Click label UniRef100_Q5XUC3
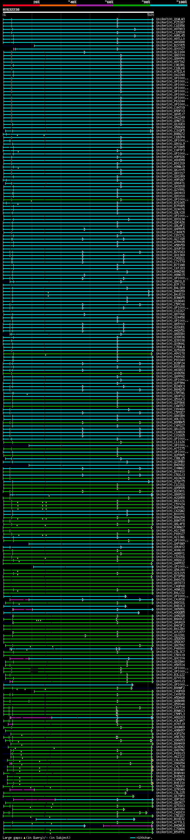The height and width of the screenshot is (840, 190). click(x=170, y=400)
